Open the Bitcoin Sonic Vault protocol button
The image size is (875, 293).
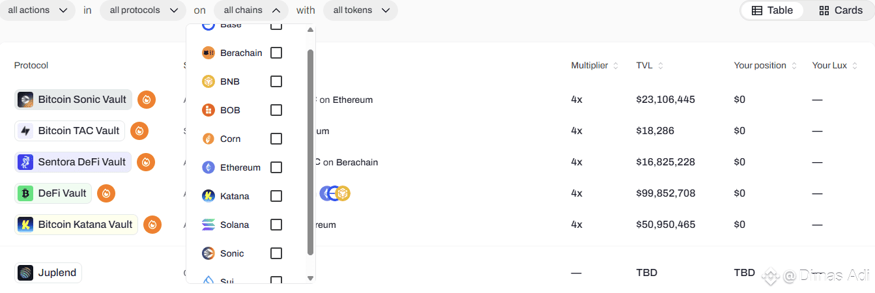pyautogui.click(x=74, y=100)
